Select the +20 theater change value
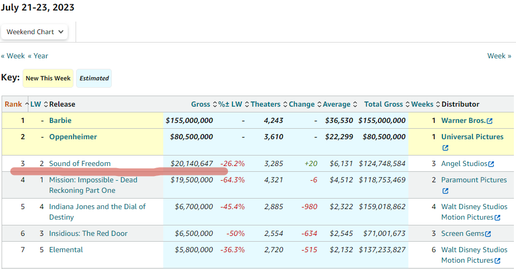The width and height of the screenshot is (516, 269). (311, 163)
